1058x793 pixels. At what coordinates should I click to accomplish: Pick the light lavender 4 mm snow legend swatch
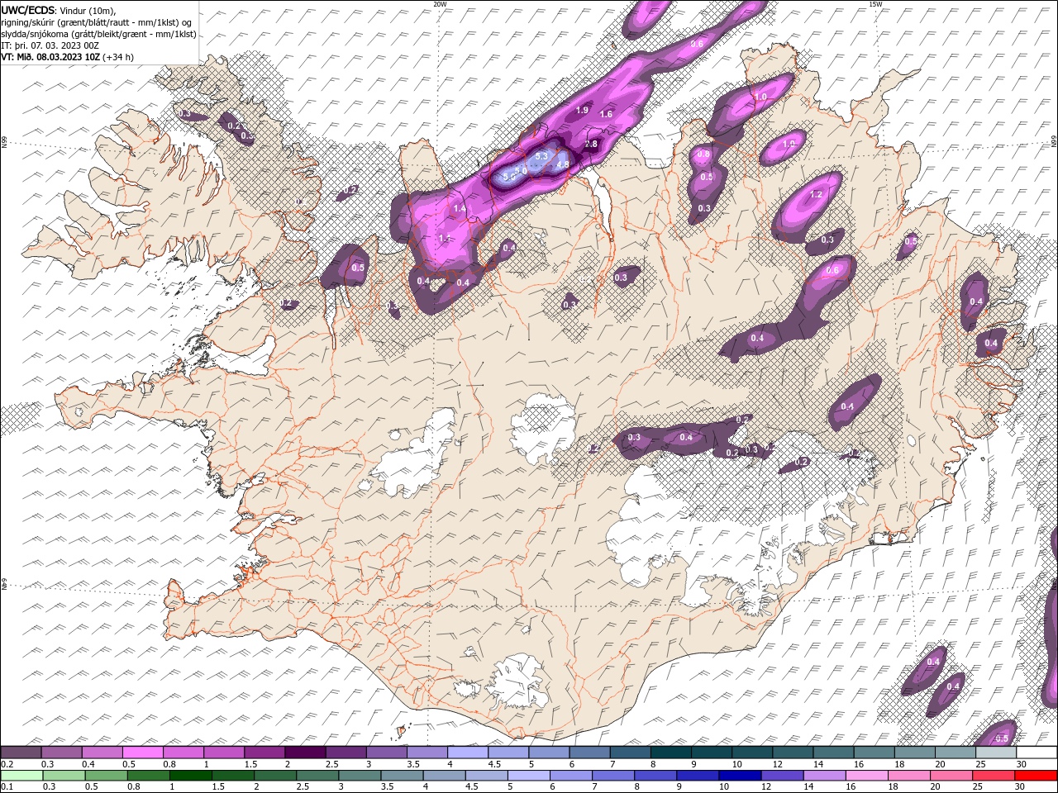click(468, 753)
